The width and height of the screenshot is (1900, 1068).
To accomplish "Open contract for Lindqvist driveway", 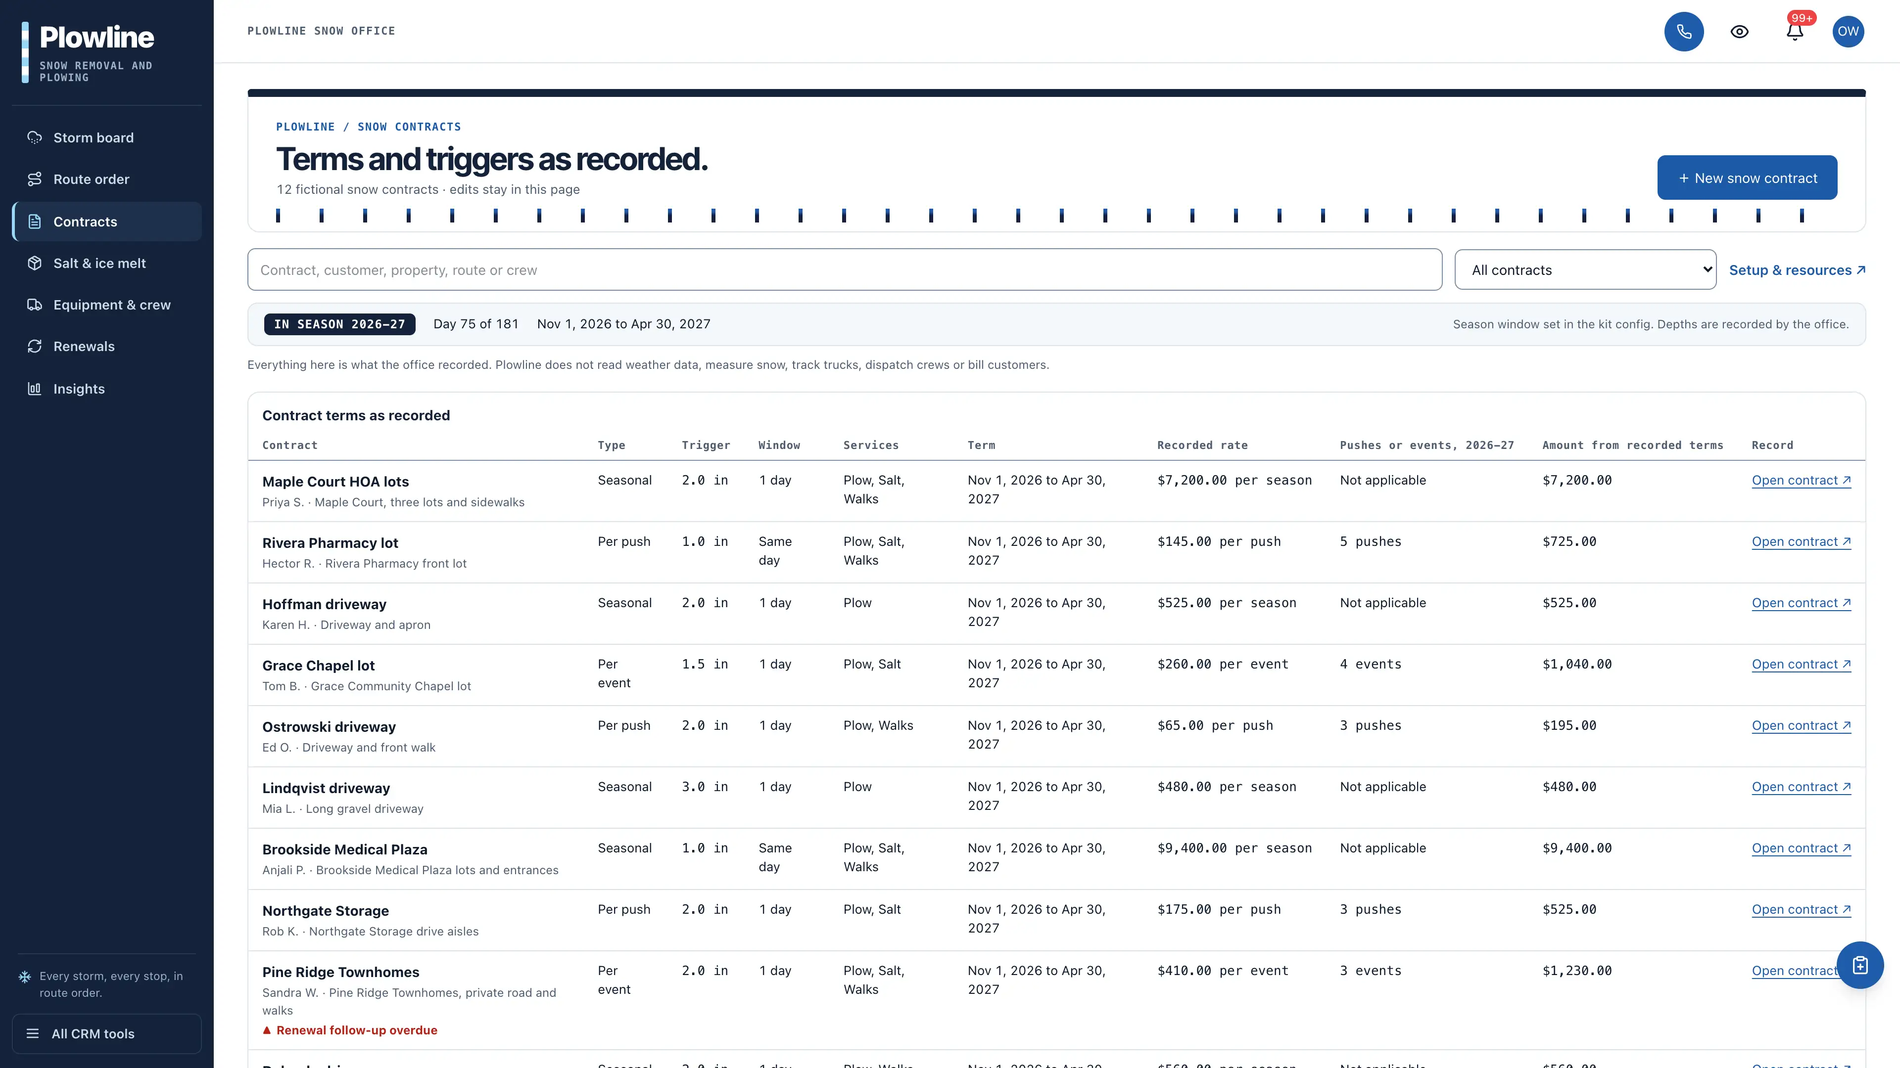I will tap(1801, 787).
